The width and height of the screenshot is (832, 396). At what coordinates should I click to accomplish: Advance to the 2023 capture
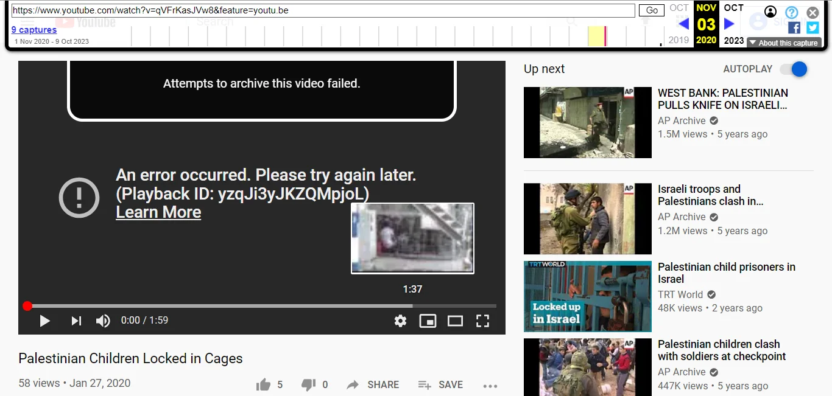pos(730,24)
